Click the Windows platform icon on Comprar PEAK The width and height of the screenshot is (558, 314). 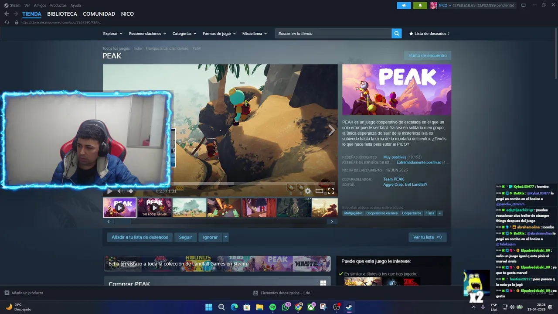(323, 283)
